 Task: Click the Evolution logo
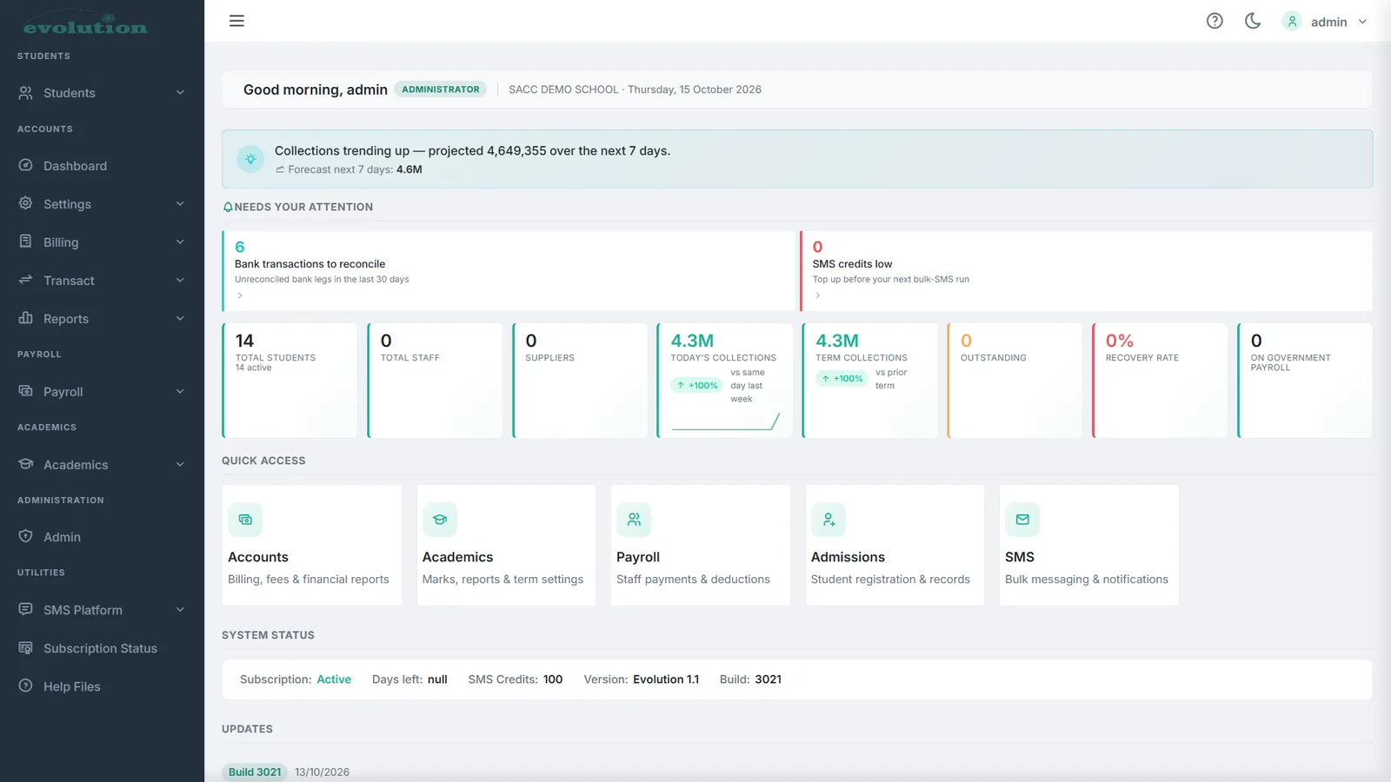click(x=85, y=25)
